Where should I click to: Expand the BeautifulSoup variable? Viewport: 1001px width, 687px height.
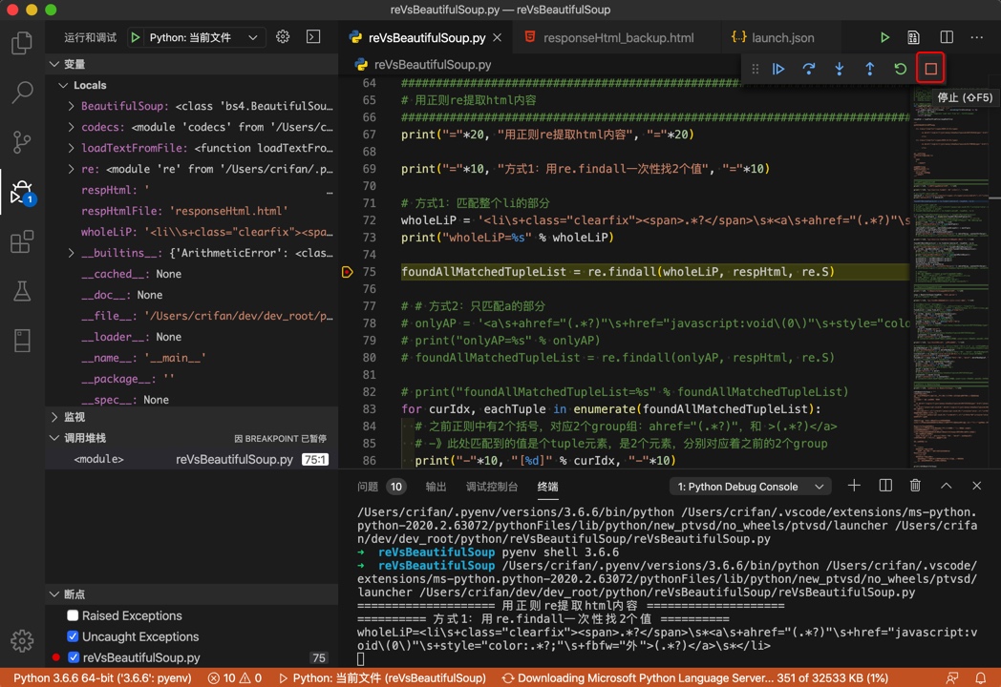click(x=71, y=107)
